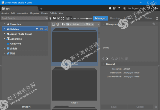This screenshot has width=160, height=110.
Task: Open the Organize menu
Action: point(35,13)
